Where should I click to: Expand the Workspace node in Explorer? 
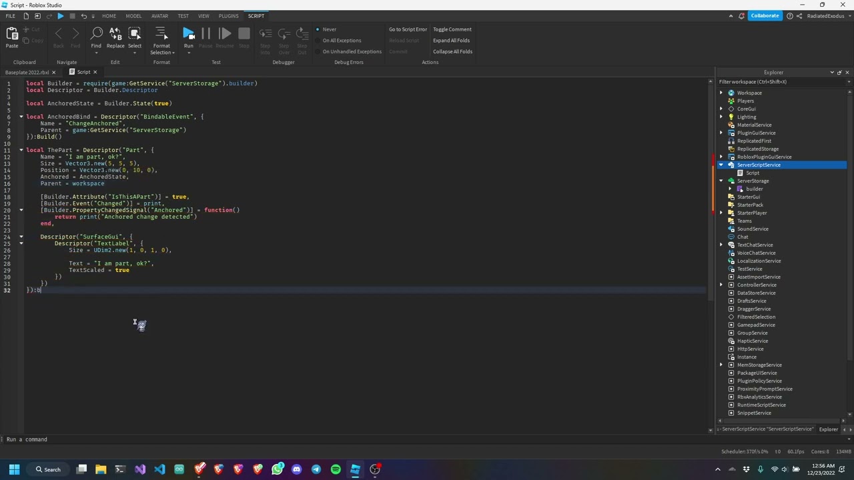[721, 93]
